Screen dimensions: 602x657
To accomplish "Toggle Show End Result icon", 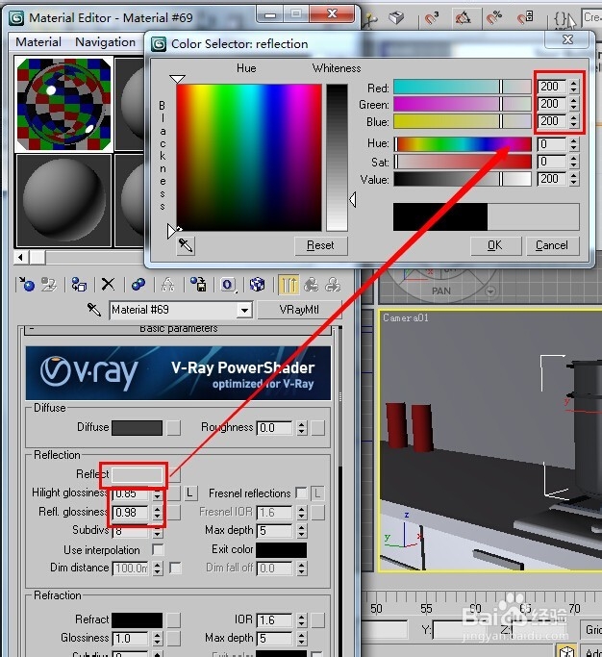I will tap(288, 285).
